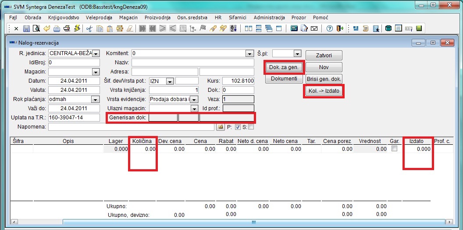Open the Rok plaćanja dropdown

[96, 99]
